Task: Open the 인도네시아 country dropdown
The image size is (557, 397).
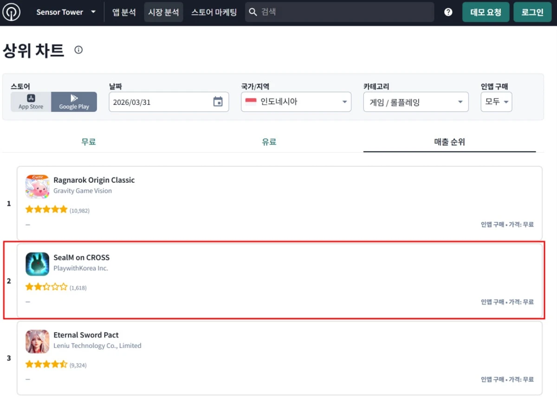Action: click(296, 102)
